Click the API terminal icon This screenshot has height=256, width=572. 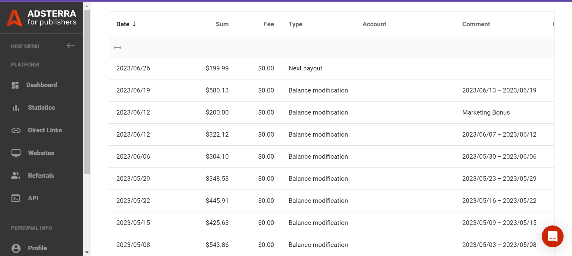click(x=15, y=198)
